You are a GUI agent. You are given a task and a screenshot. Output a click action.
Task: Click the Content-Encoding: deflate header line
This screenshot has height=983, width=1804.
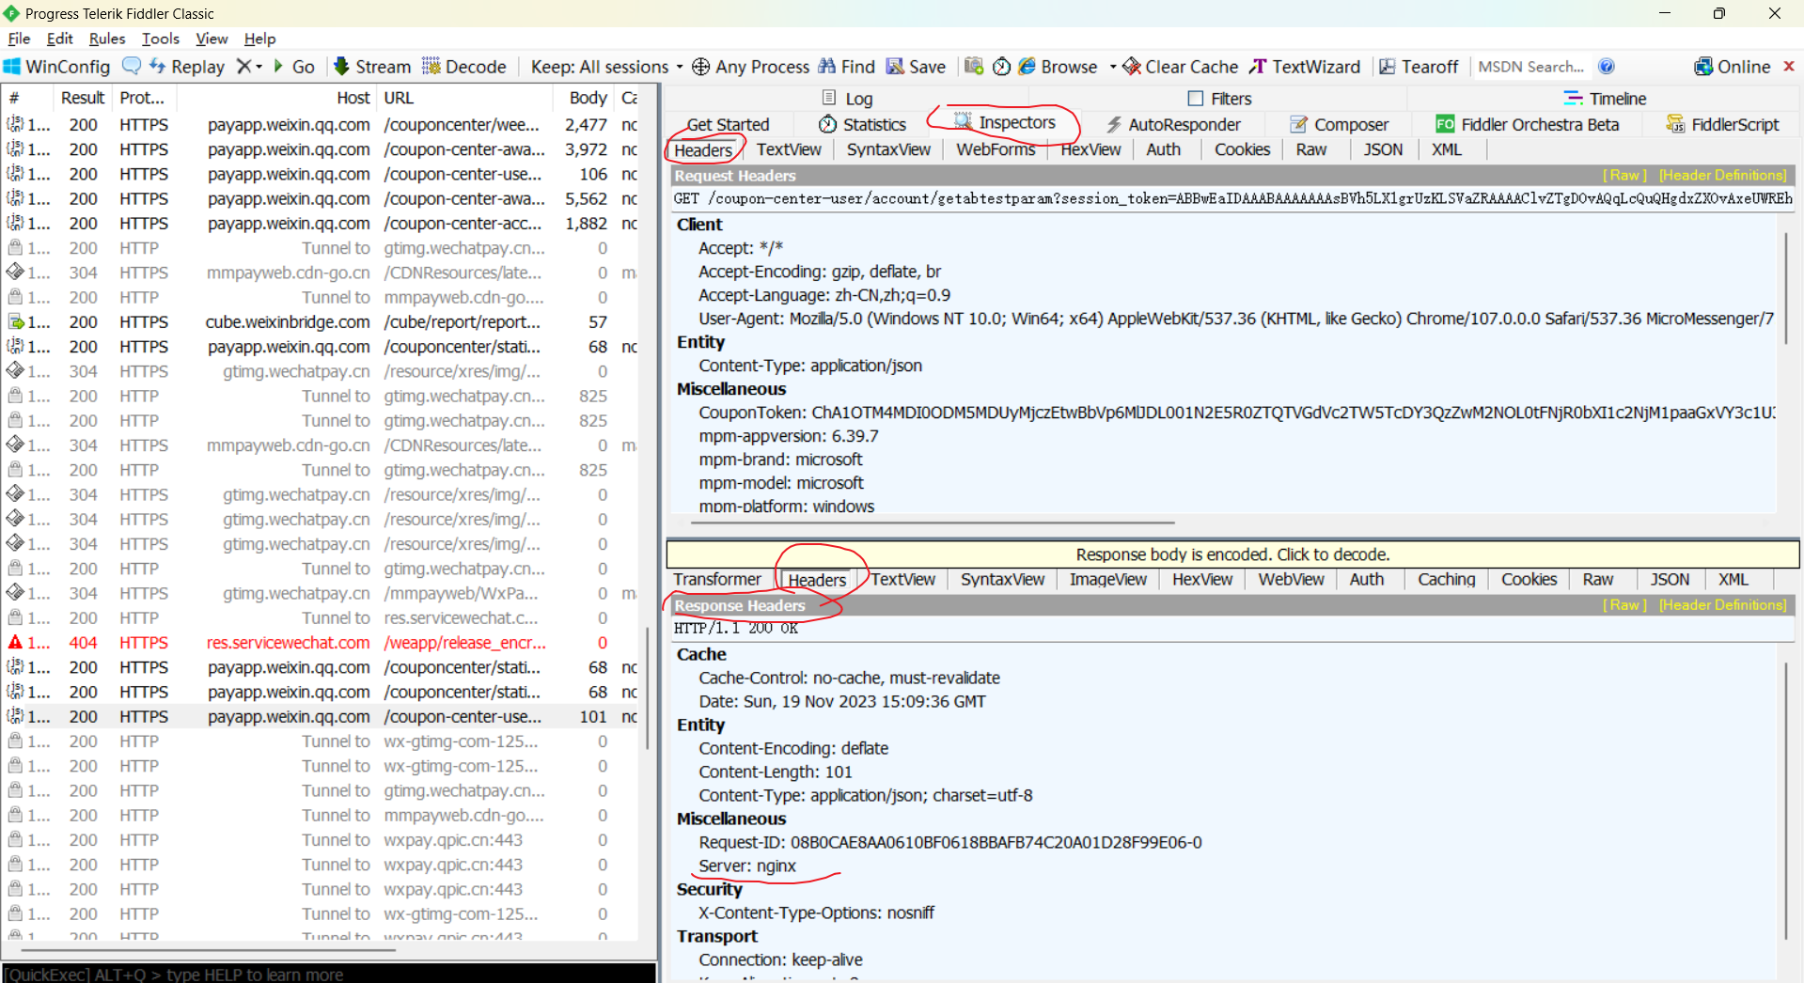pyautogui.click(x=793, y=749)
